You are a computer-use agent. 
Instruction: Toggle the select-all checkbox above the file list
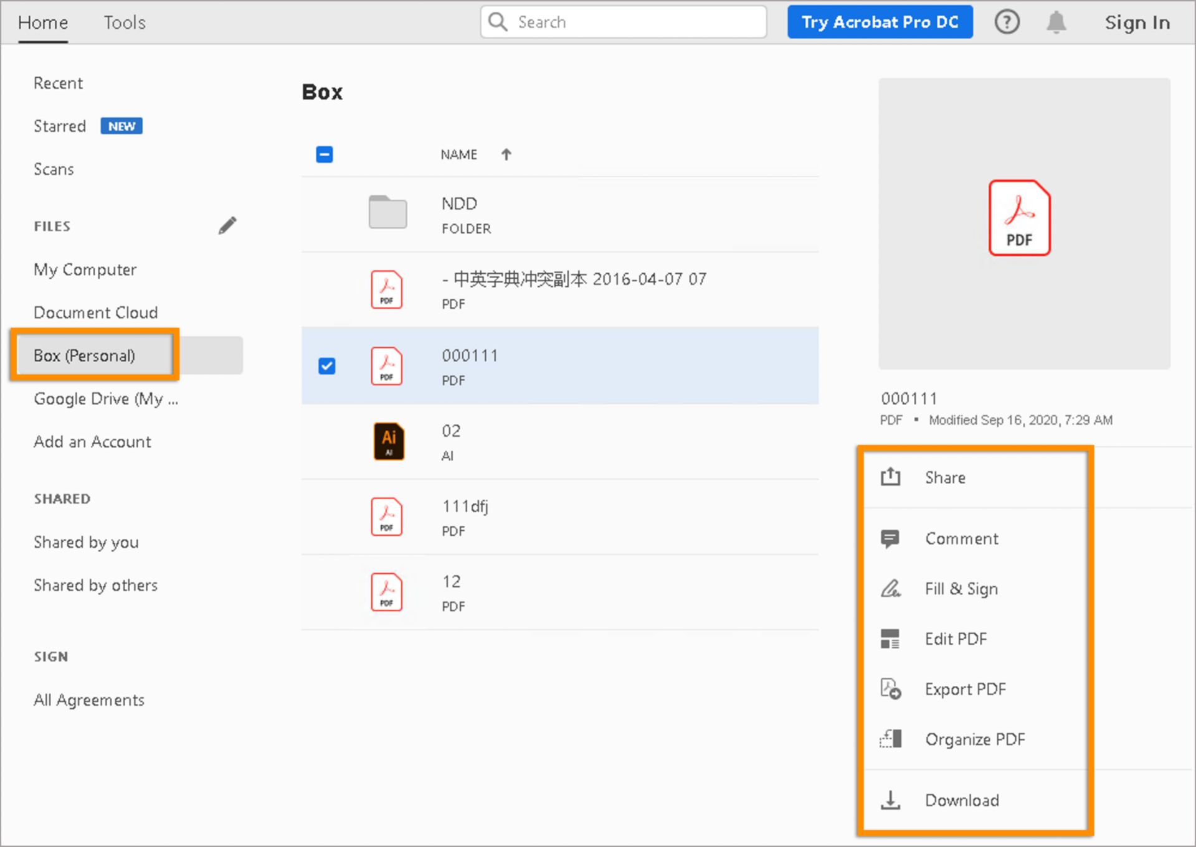pos(324,154)
